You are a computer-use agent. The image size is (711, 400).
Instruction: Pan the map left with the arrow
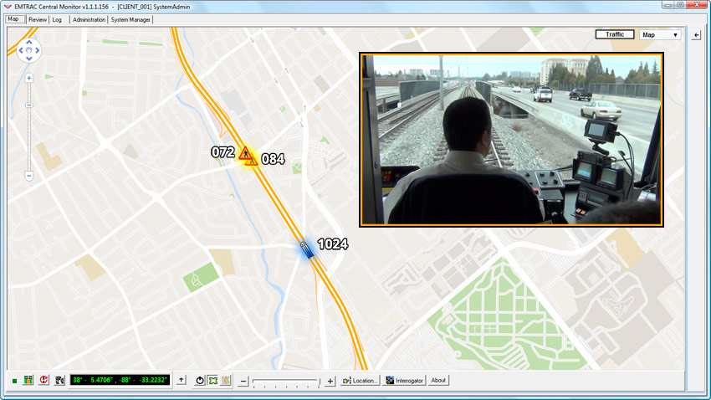coord(21,50)
